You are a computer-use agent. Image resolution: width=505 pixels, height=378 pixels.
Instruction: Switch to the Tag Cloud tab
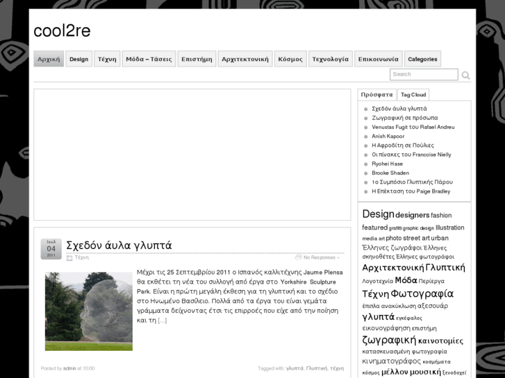413,94
